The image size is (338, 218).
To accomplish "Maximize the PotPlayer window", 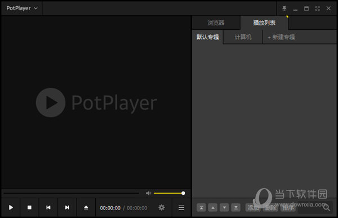I will pyautogui.click(x=306, y=8).
